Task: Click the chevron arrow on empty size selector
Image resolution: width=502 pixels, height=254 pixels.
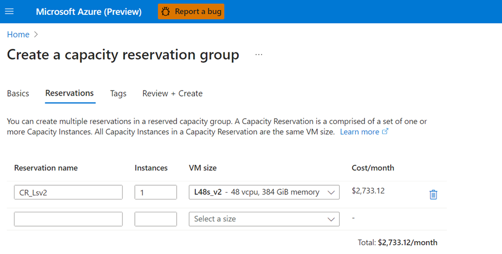Action: pyautogui.click(x=331, y=219)
